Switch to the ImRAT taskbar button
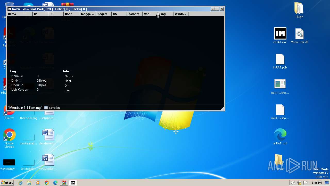The width and height of the screenshot is (330, 186). [x=73, y=183]
